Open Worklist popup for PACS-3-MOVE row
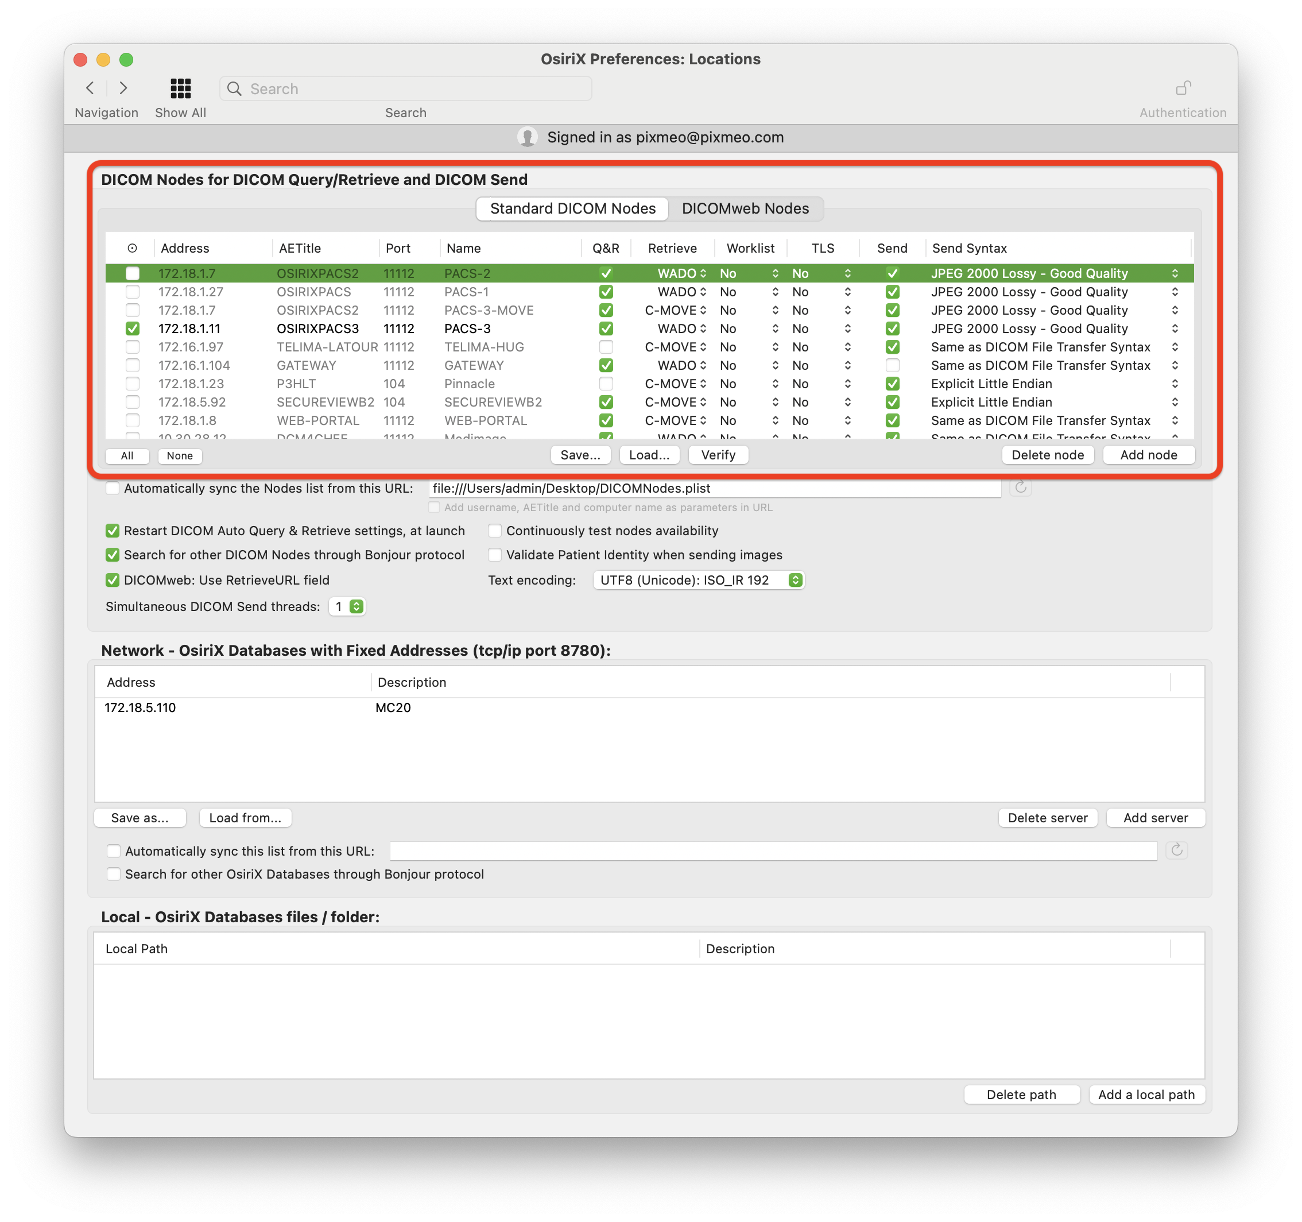Viewport: 1302px width, 1222px height. click(x=749, y=311)
